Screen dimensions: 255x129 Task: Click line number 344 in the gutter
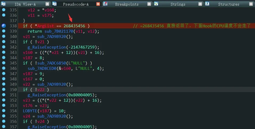coord(13,58)
